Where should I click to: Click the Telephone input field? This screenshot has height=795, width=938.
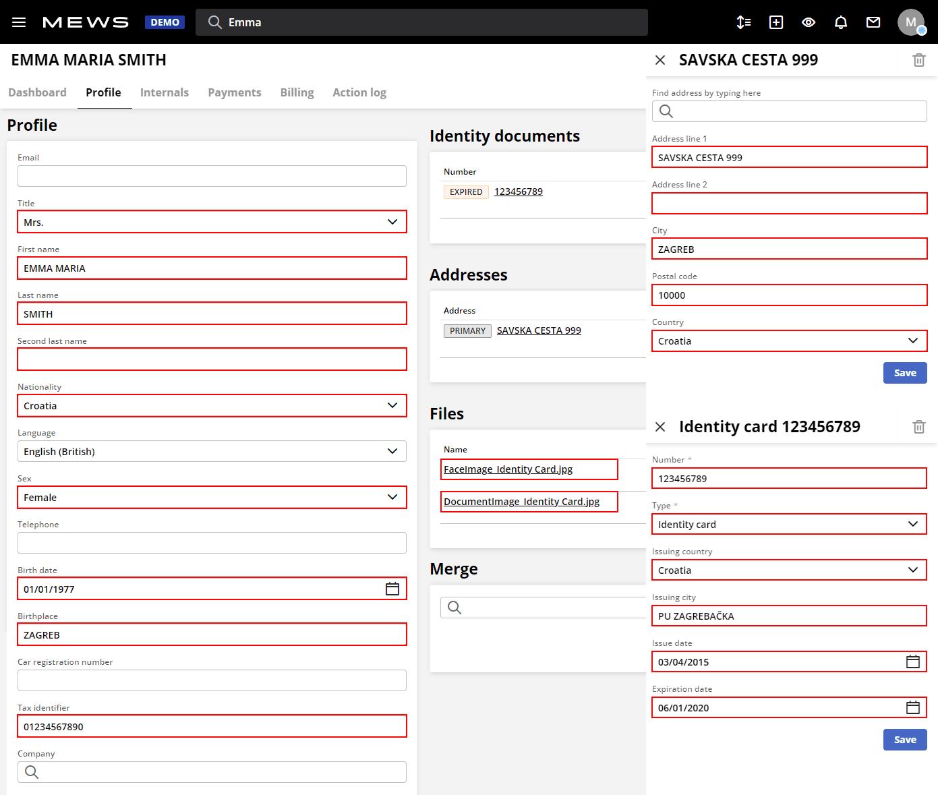tap(212, 543)
